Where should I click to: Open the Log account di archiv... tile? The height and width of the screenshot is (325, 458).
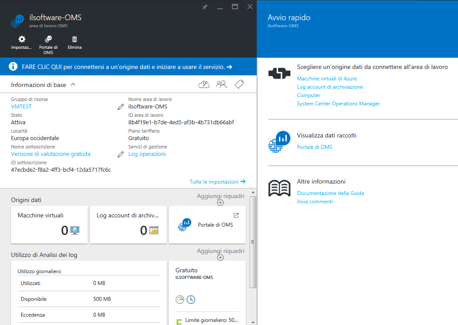[128, 225]
